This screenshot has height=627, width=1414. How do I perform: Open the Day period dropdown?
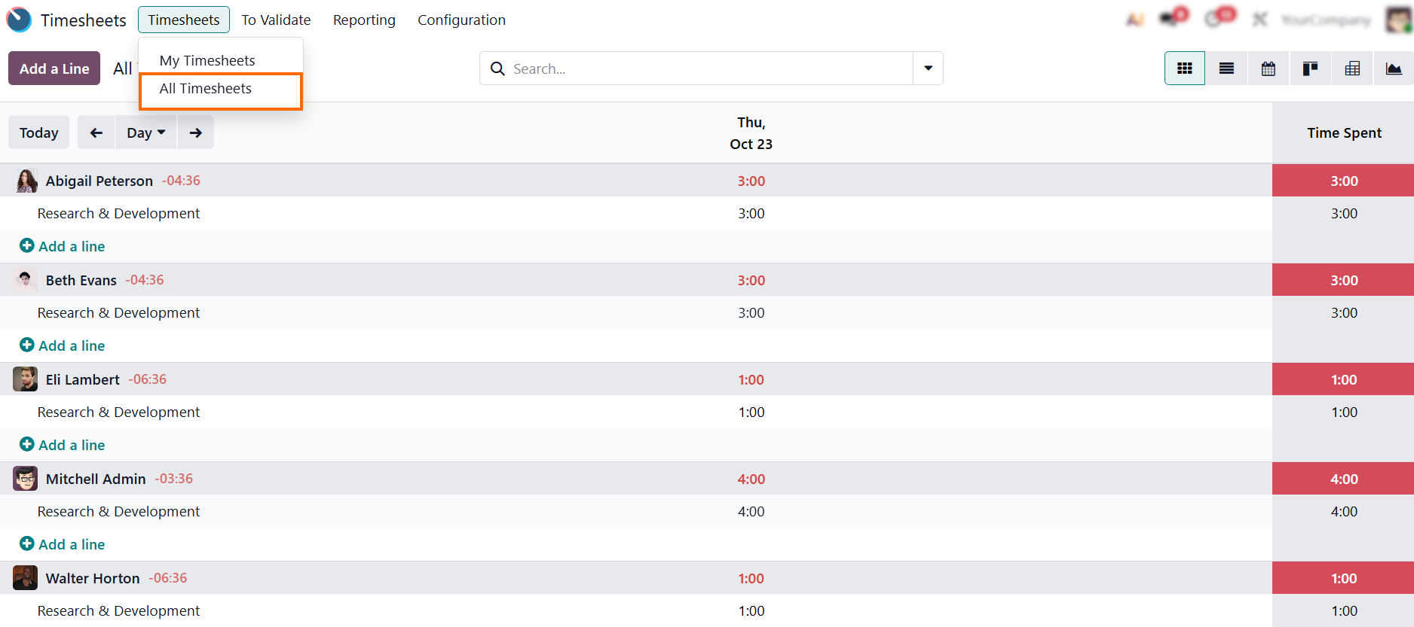pos(145,132)
